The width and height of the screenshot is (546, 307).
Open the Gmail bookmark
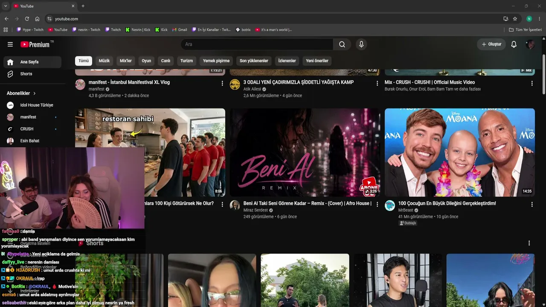point(180,30)
